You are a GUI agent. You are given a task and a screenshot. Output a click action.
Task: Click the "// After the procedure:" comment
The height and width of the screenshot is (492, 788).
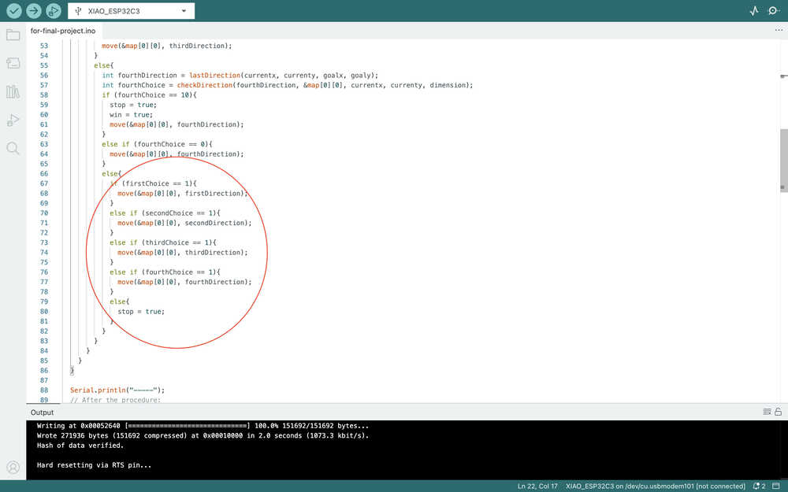click(x=116, y=400)
